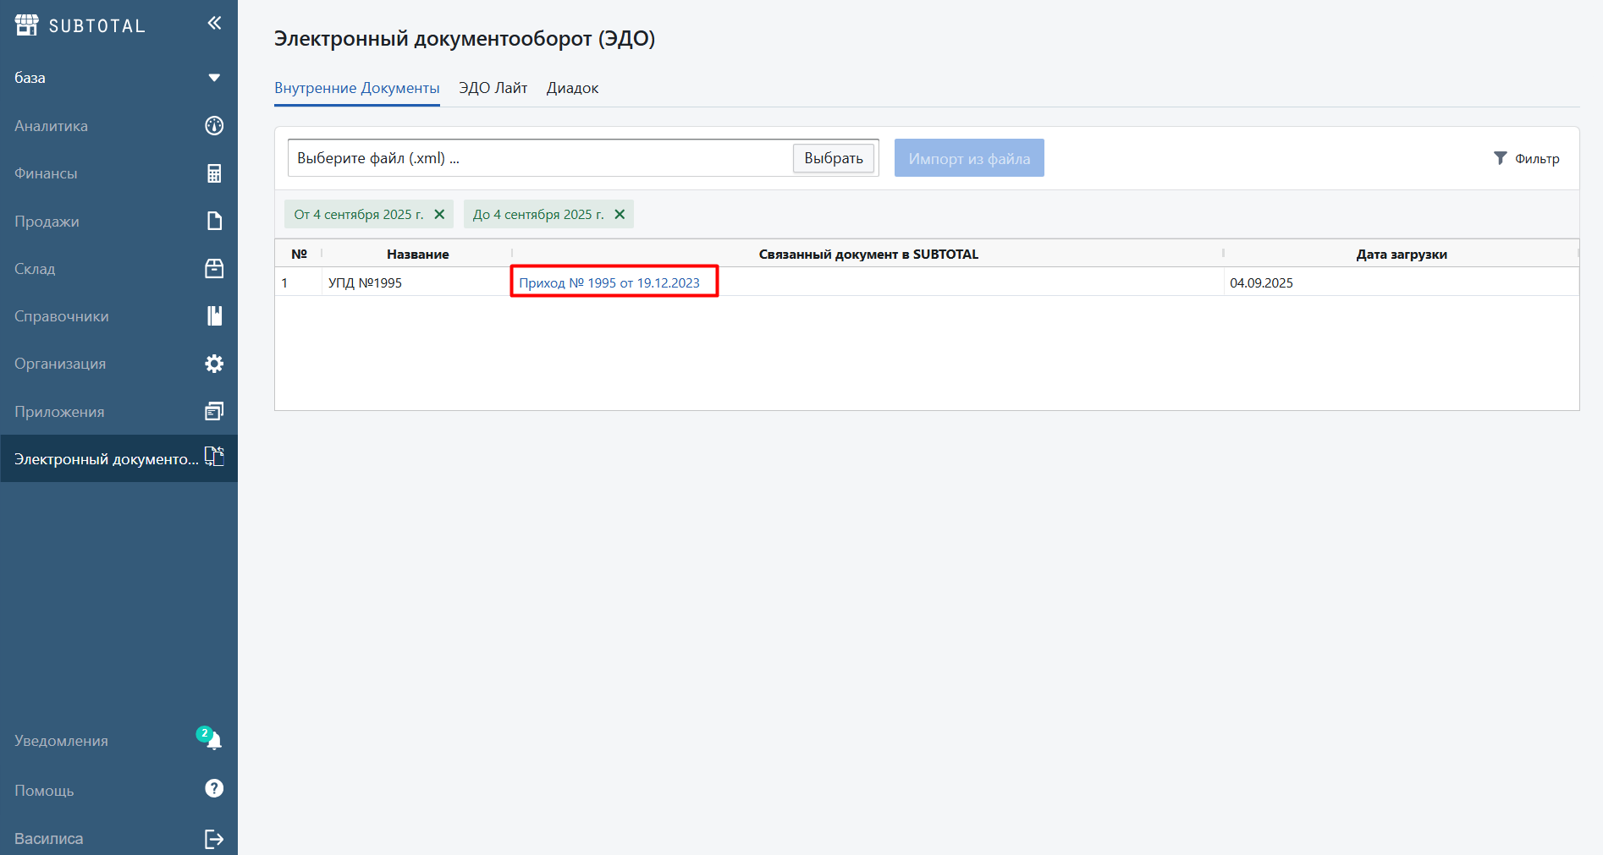This screenshot has height=855, width=1603.
Task: Open Help via the question mark icon
Action: coord(214,789)
